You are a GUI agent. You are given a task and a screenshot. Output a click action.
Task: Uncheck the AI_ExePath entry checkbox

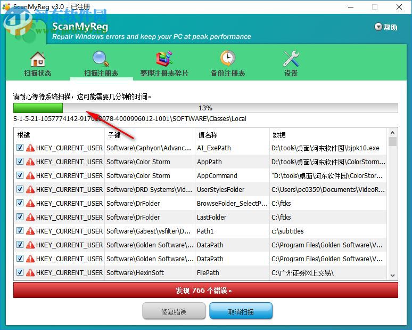click(20, 148)
